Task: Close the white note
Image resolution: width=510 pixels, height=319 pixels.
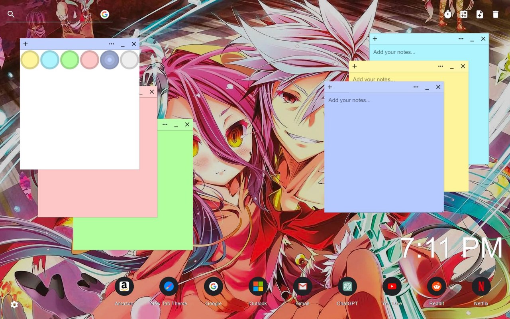Action: 134,44
